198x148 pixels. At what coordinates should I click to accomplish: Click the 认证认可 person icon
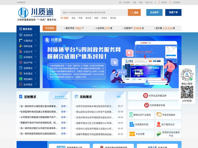click(x=21, y=51)
